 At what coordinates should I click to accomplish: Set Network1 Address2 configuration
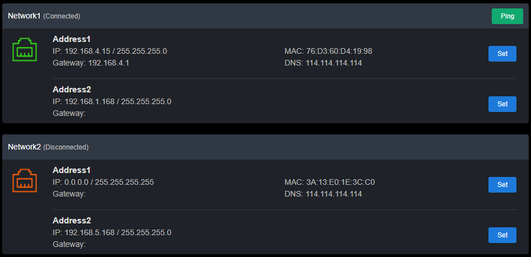[x=502, y=104]
